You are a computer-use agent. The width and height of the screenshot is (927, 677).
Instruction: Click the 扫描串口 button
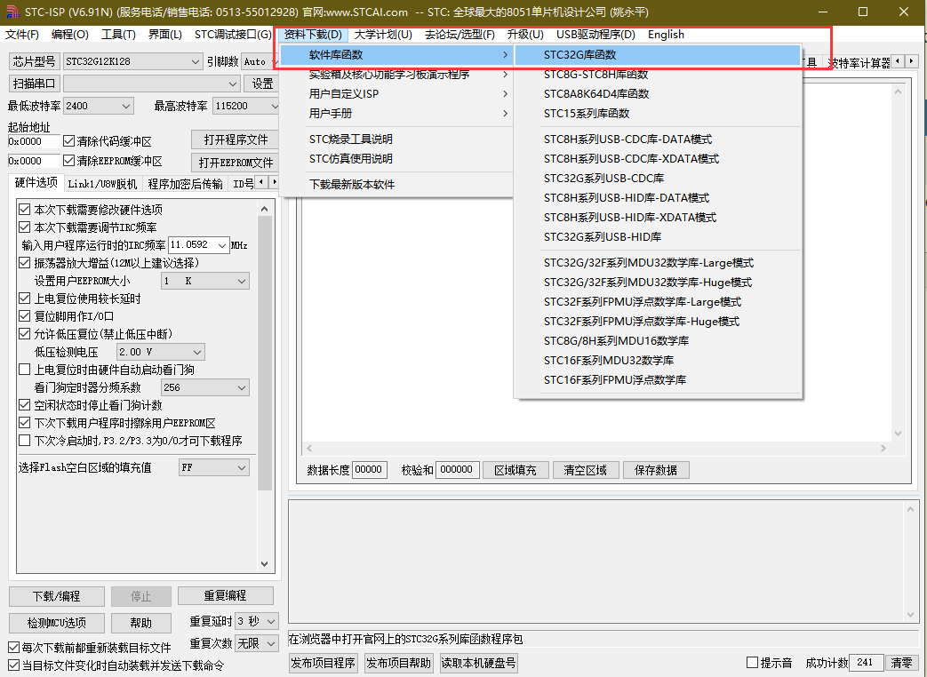click(x=35, y=84)
